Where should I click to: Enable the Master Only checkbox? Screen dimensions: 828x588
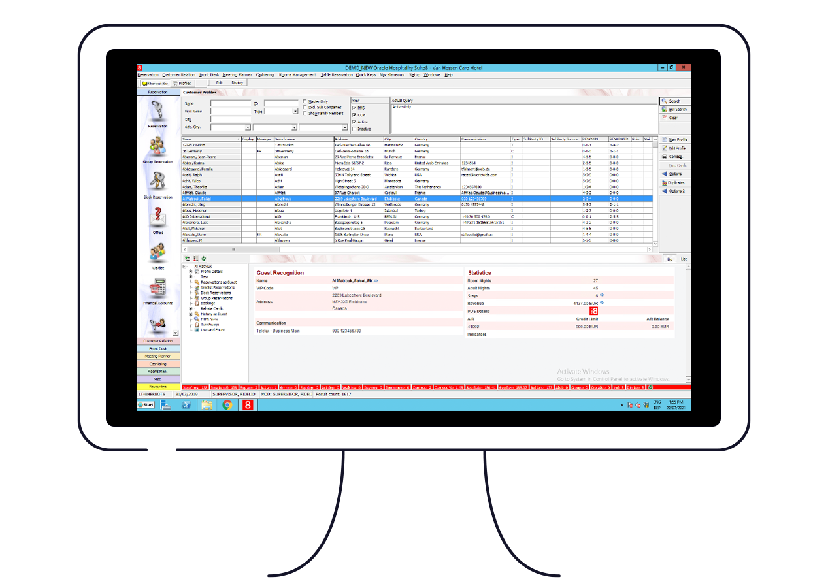point(305,101)
